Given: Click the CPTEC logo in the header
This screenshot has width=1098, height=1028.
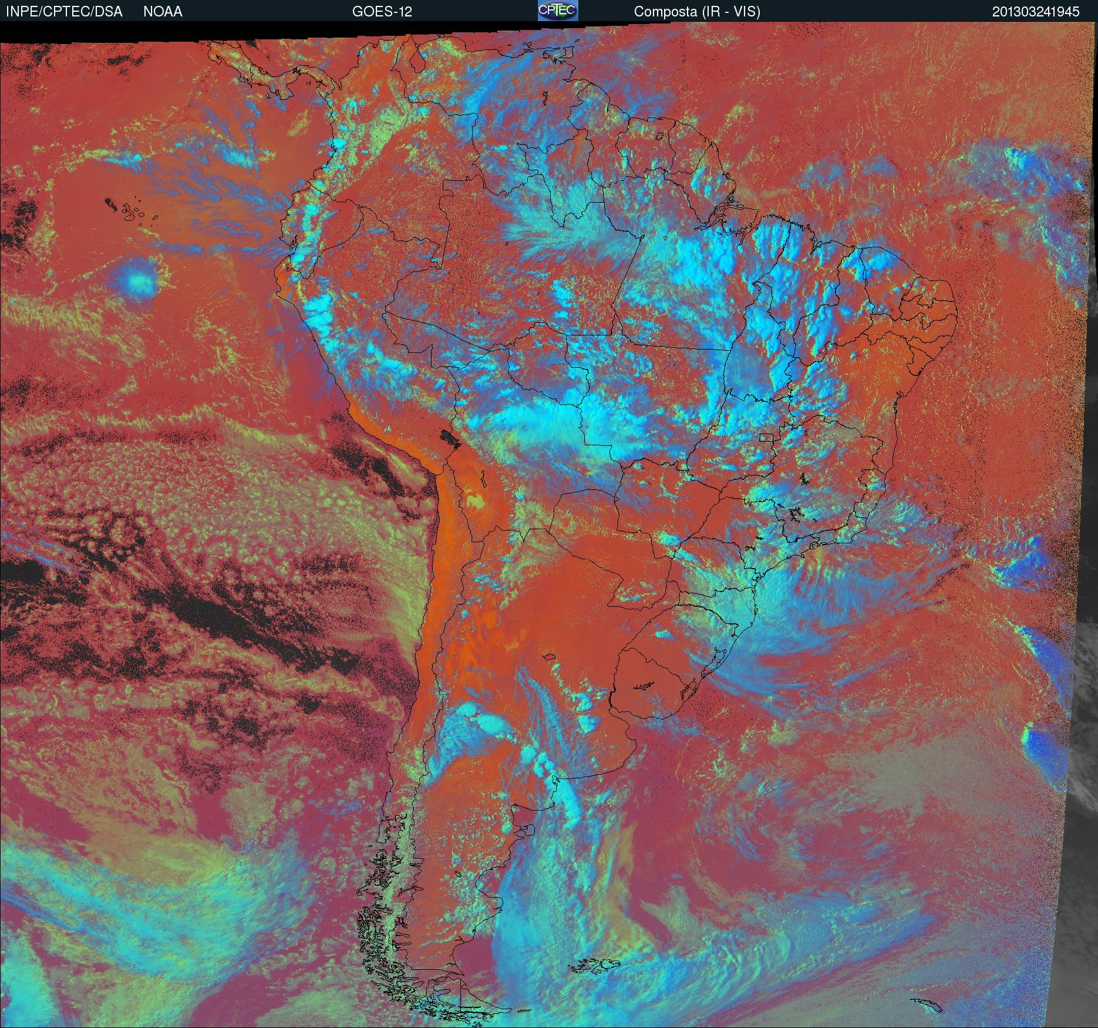Looking at the screenshot, I should (x=558, y=11).
